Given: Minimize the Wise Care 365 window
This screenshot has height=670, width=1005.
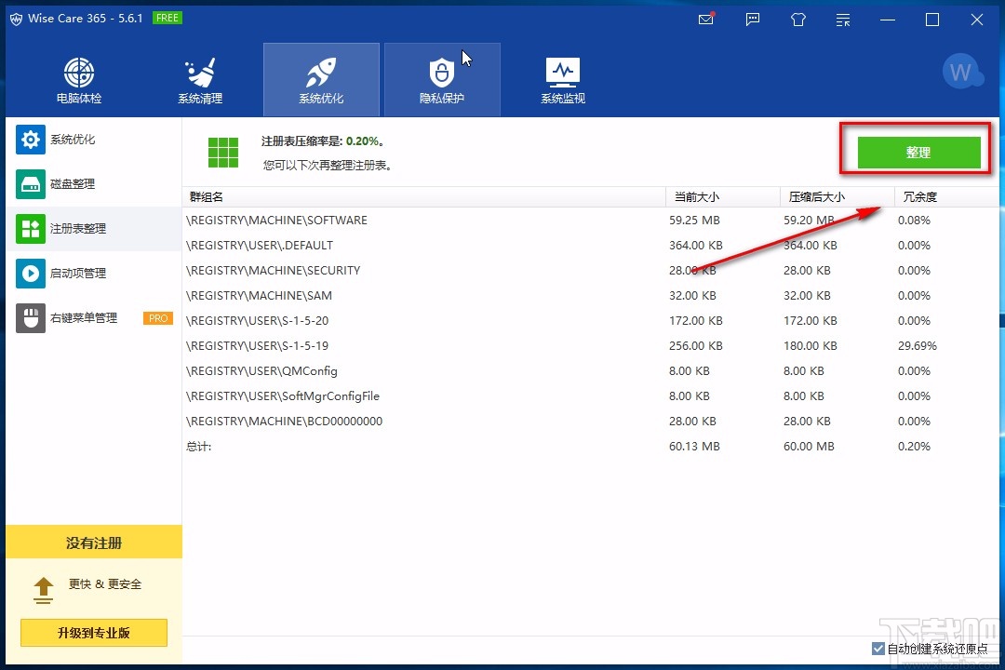Looking at the screenshot, I should 888,20.
